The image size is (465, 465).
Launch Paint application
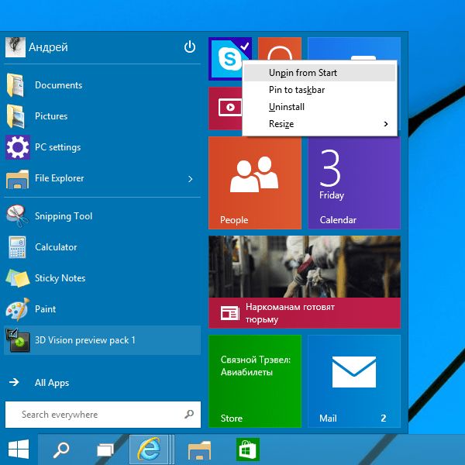pos(45,309)
